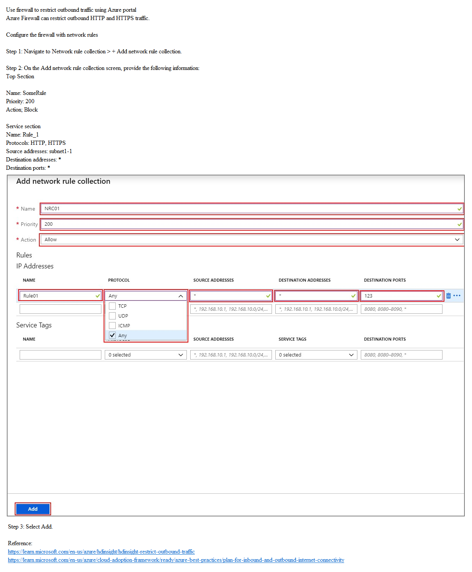The height and width of the screenshot is (572, 472).
Task: Open the Service Tags '0 selected' dropdown
Action: [316, 355]
